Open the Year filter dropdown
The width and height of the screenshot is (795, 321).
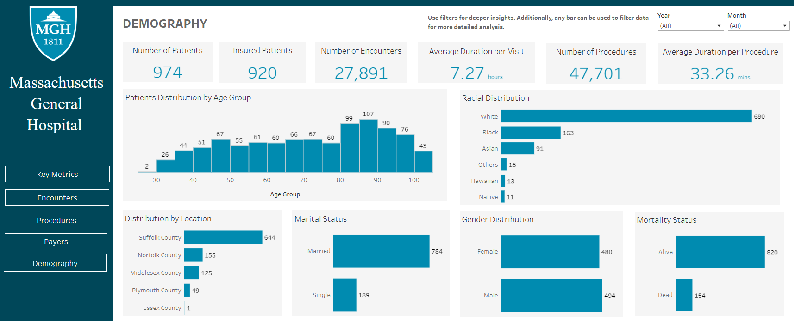point(690,26)
